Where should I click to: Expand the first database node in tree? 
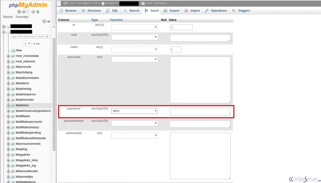tap(4, 27)
